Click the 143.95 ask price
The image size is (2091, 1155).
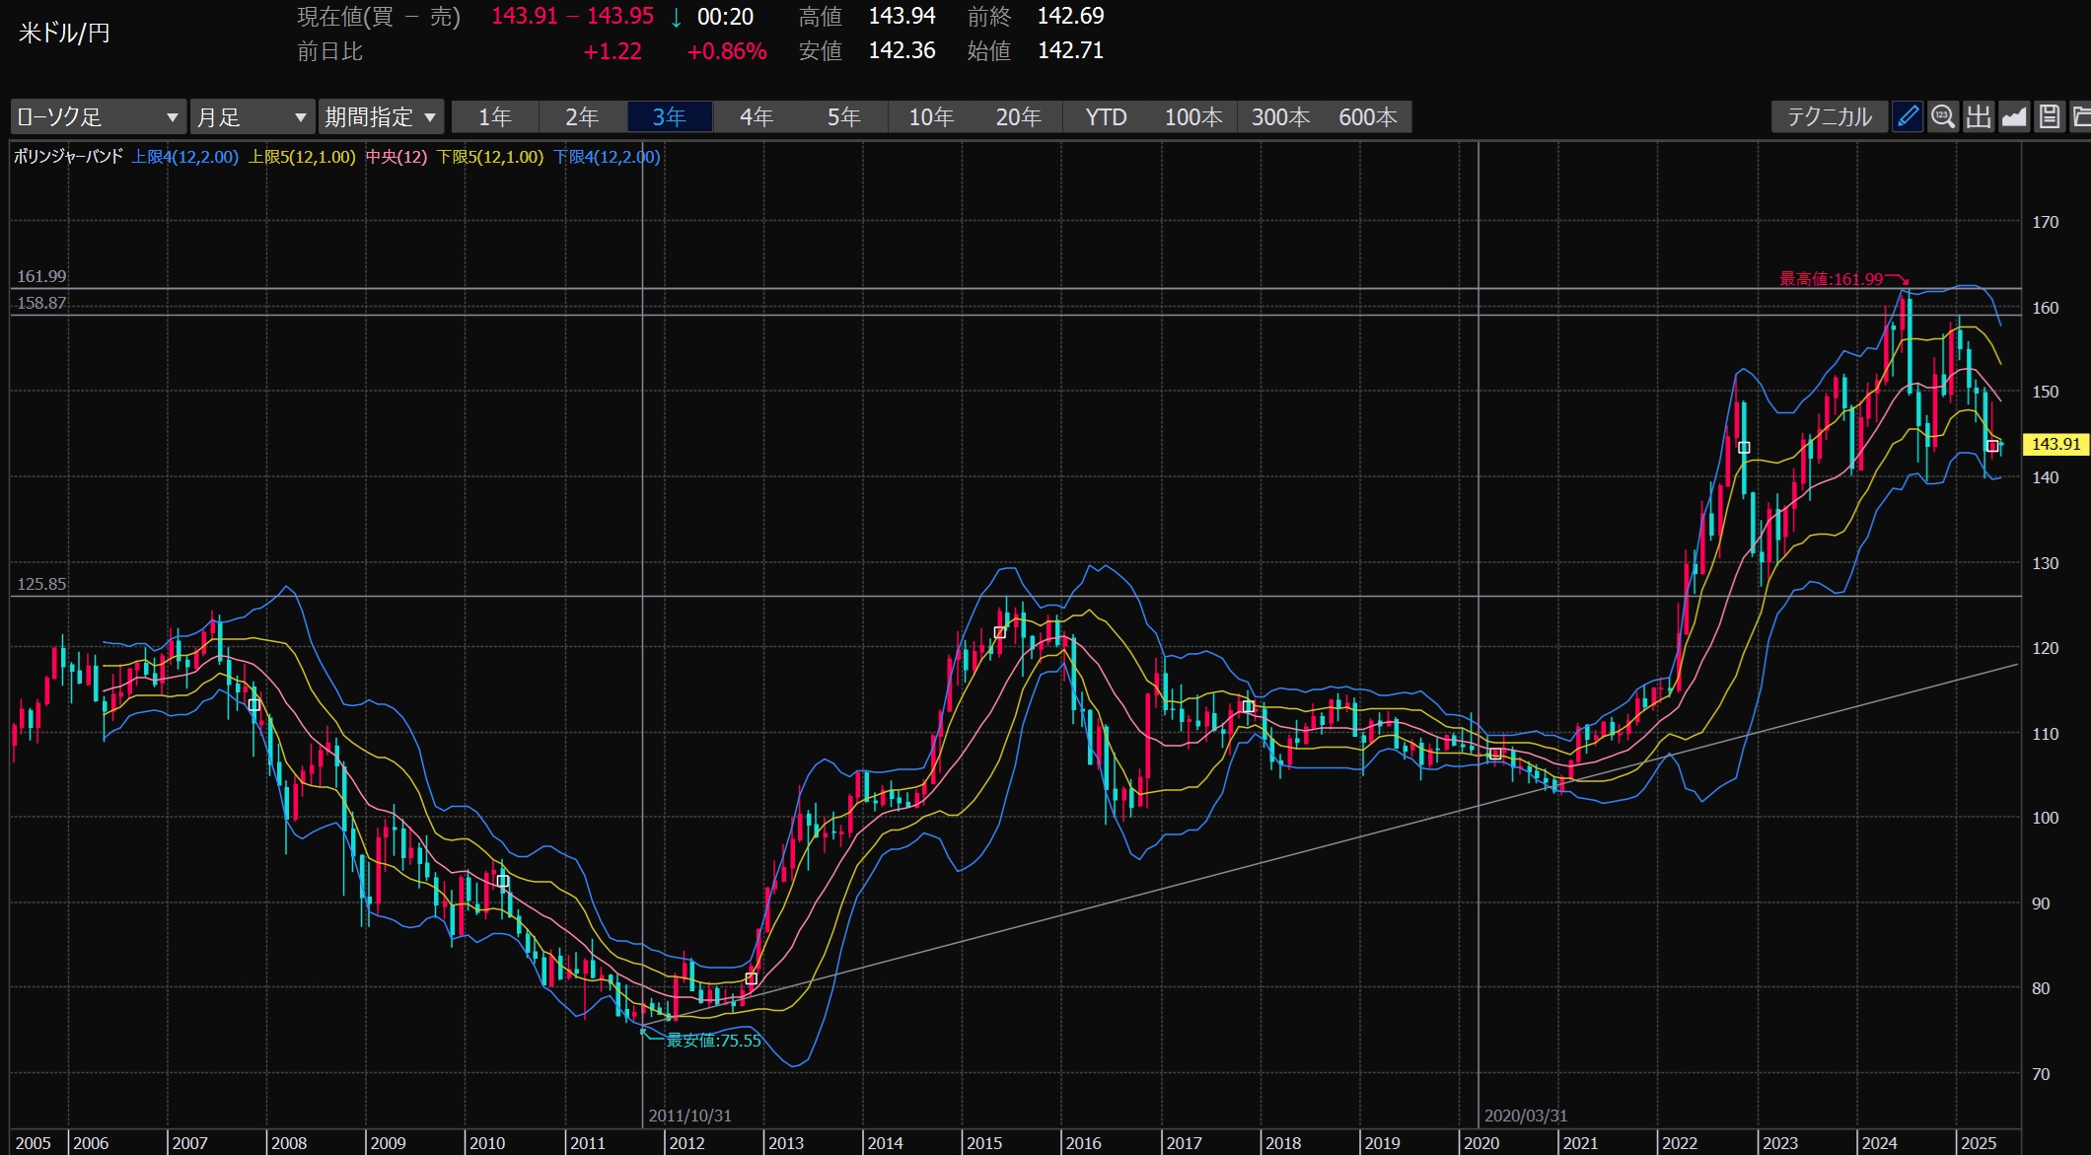(x=620, y=16)
